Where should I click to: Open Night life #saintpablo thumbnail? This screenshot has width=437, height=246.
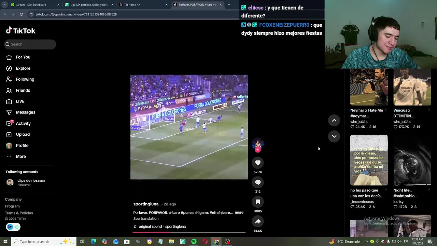click(412, 160)
